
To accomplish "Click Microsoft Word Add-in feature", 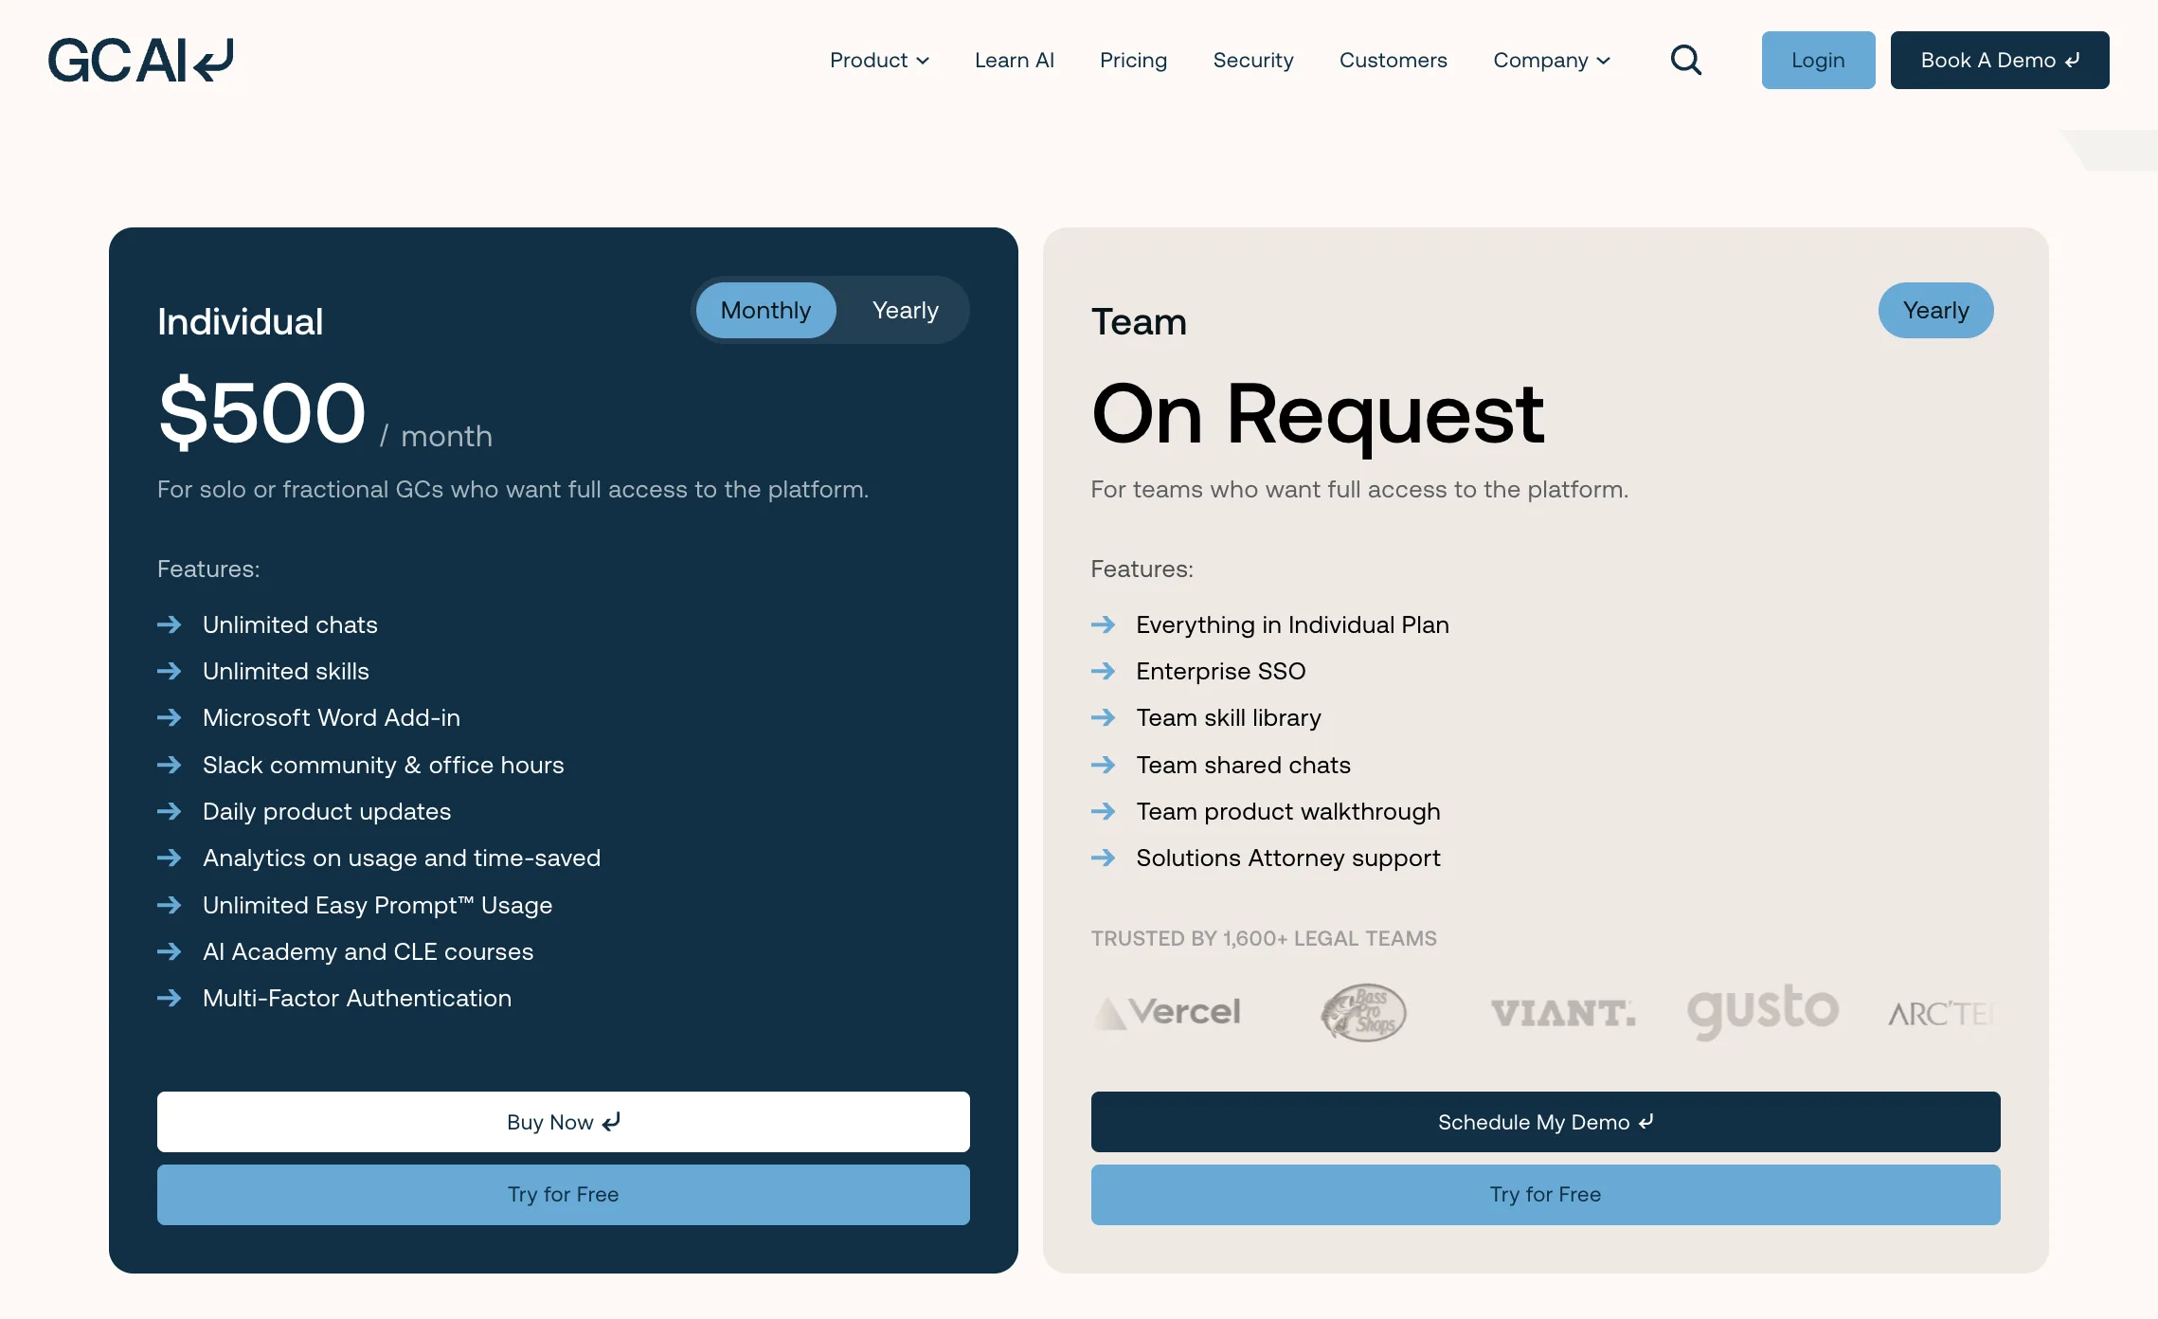I will click(x=332, y=717).
